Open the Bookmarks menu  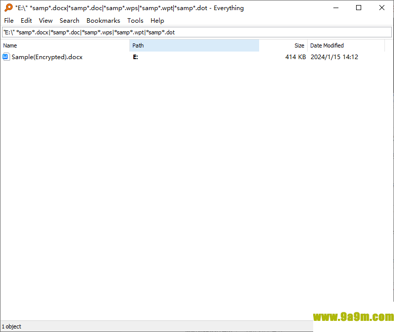[x=103, y=21]
